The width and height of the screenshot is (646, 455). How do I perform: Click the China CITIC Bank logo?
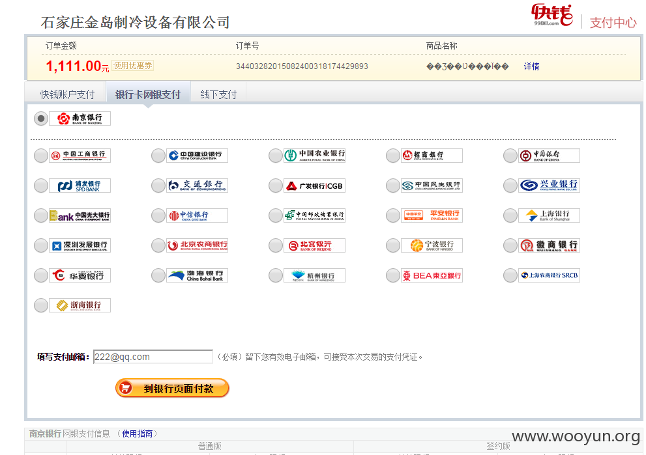point(198,215)
